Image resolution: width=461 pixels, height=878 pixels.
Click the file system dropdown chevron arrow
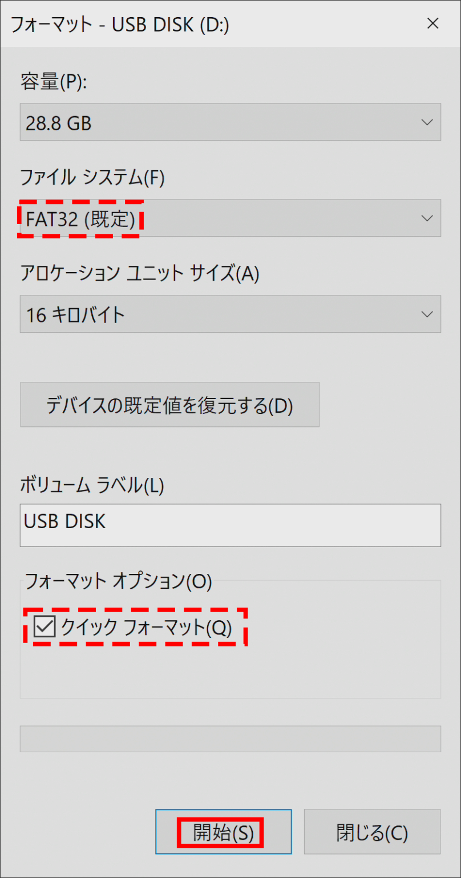pos(426,218)
